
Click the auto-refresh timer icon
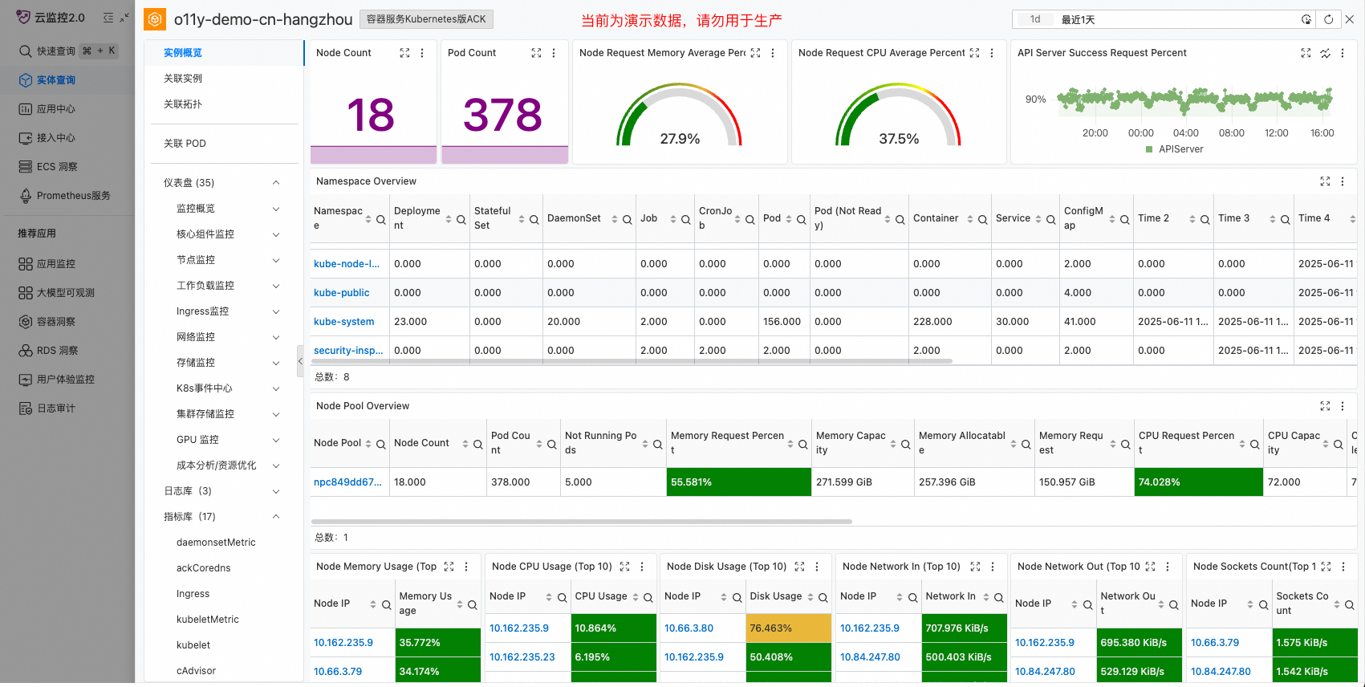point(1306,19)
